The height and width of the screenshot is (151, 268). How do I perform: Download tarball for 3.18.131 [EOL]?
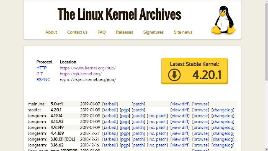click(x=110, y=139)
